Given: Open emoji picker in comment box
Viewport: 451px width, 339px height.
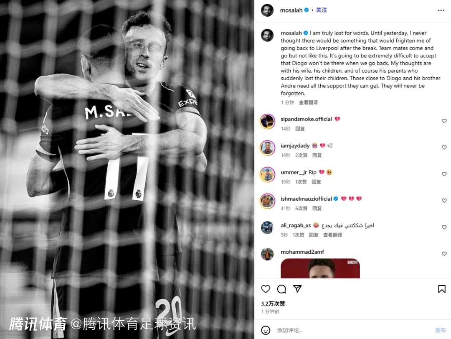Looking at the screenshot, I should click(x=266, y=330).
